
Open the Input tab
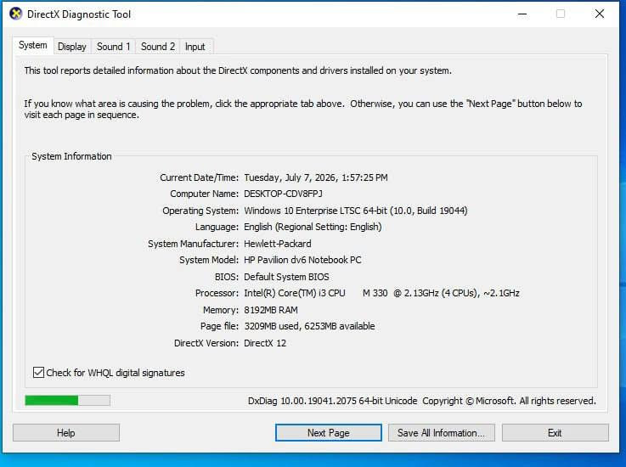click(x=195, y=47)
